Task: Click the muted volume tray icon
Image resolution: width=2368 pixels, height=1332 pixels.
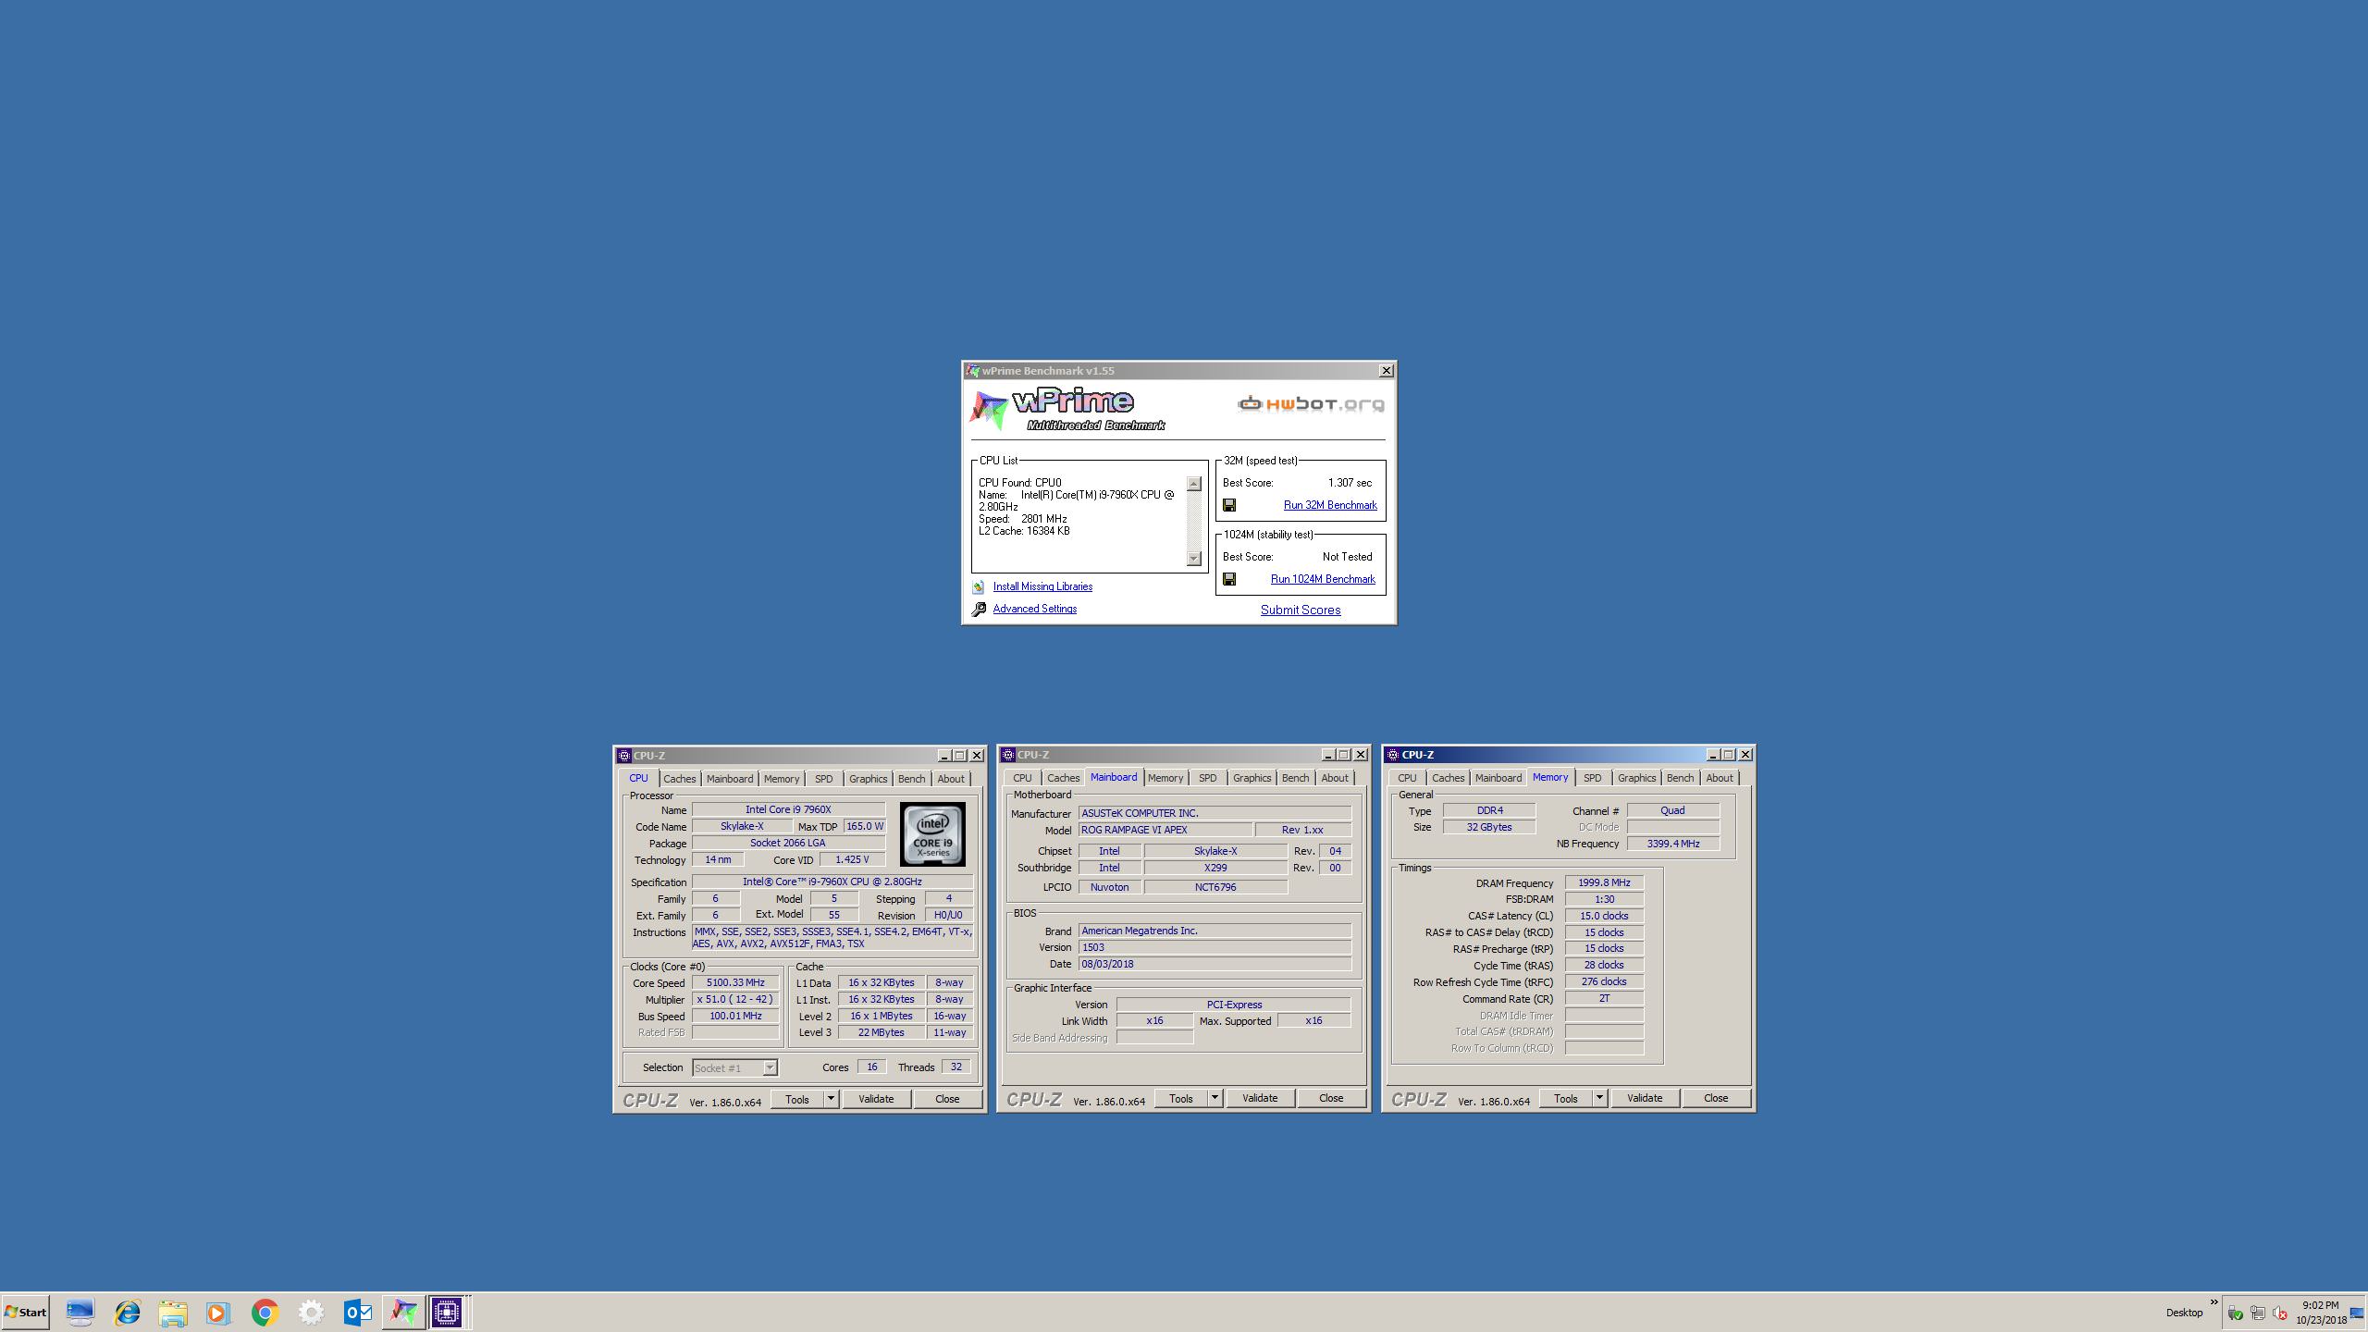Action: coord(2280,1313)
